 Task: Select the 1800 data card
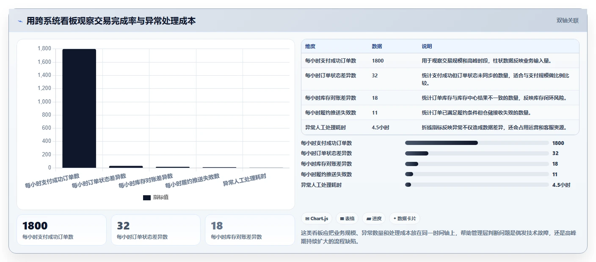click(62, 230)
